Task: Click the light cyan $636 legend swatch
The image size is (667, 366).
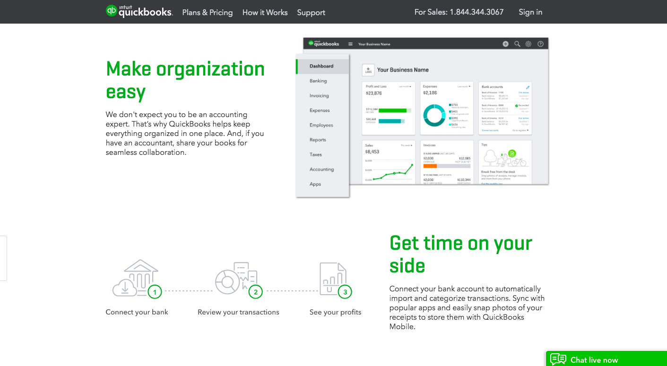Action: pos(450,125)
